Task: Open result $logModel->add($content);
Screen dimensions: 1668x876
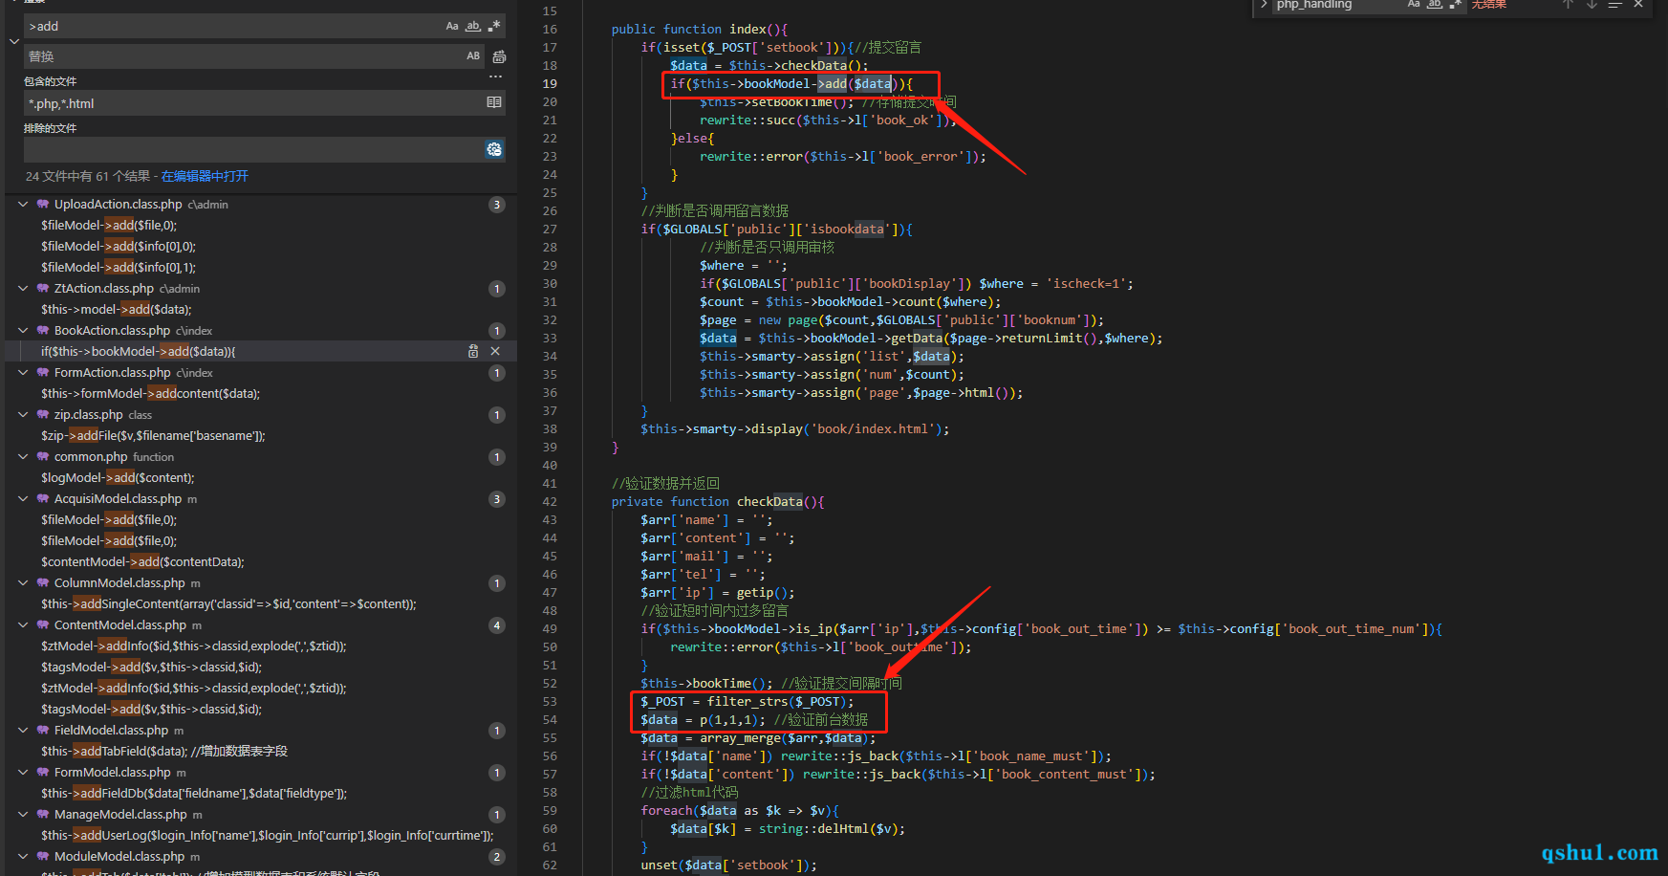Action: pos(118,478)
